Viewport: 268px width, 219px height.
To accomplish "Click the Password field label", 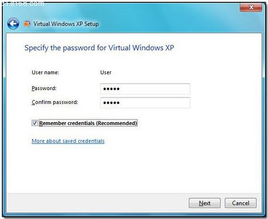I will point(44,88).
